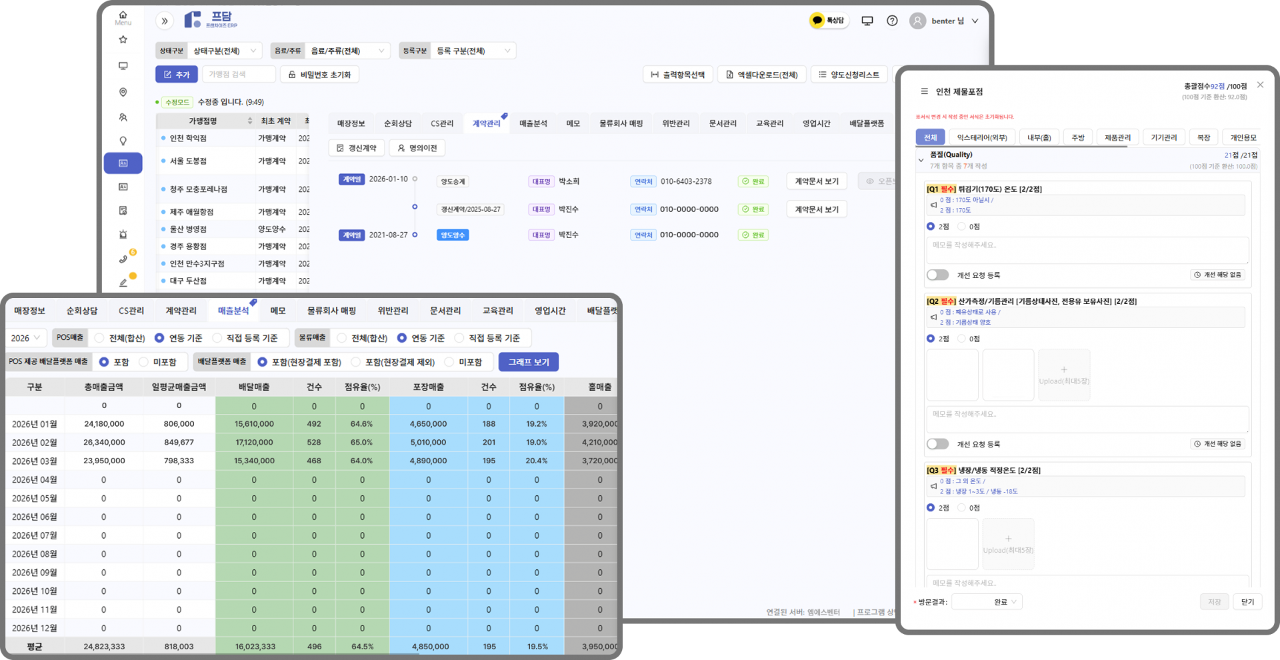Click the 완료 status badge next to 010-6403-2378
Viewport: 1280px width, 660px height.
(753, 181)
